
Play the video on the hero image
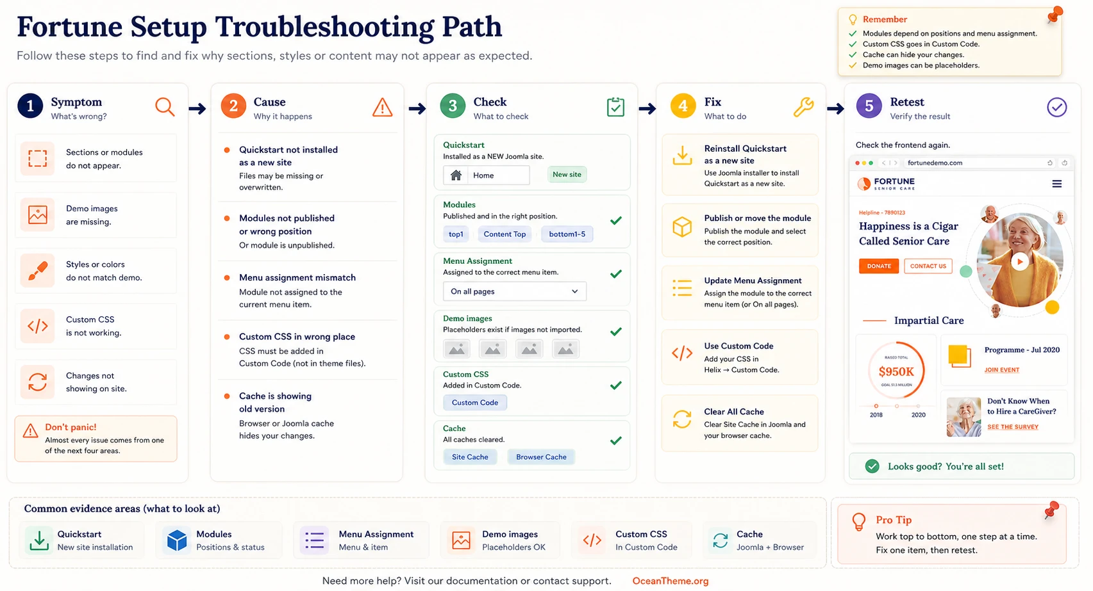(1019, 261)
